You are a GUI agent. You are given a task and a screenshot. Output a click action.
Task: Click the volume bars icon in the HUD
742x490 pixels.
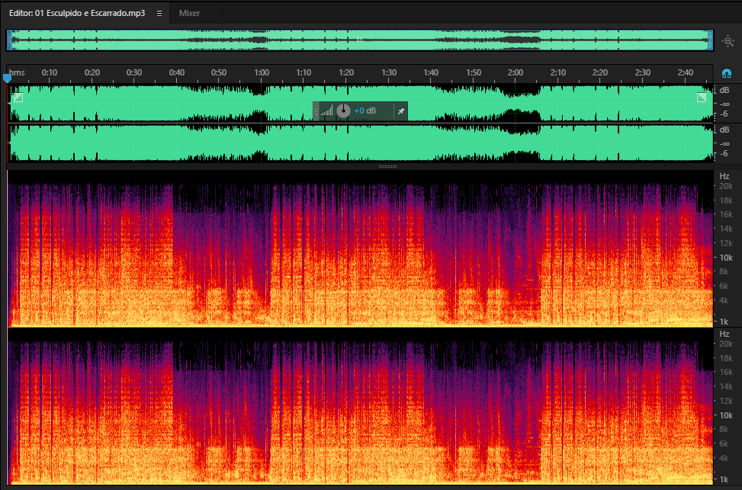click(326, 111)
